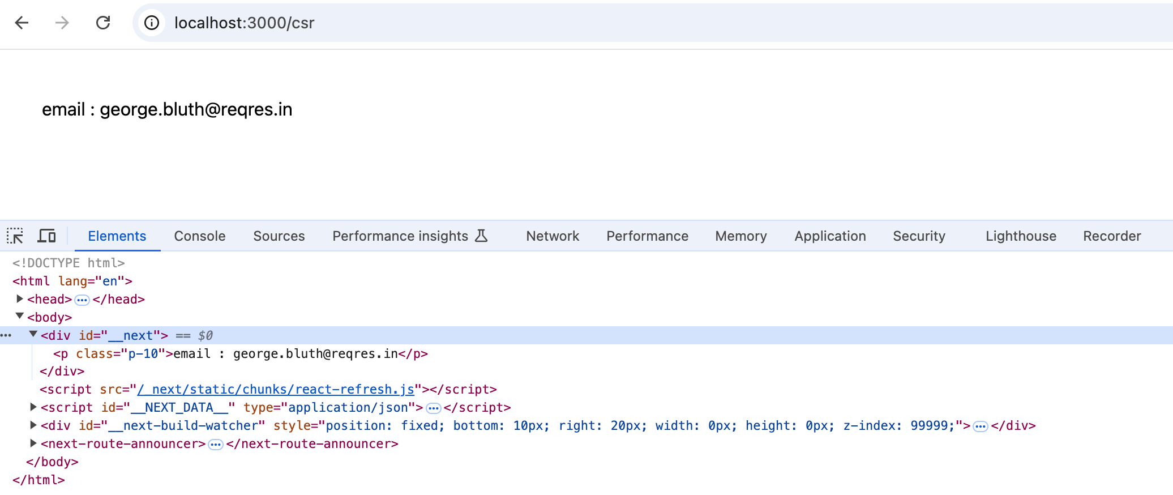Click the ellipsis beside the head element
This screenshot has width=1173, height=495.
(82, 300)
